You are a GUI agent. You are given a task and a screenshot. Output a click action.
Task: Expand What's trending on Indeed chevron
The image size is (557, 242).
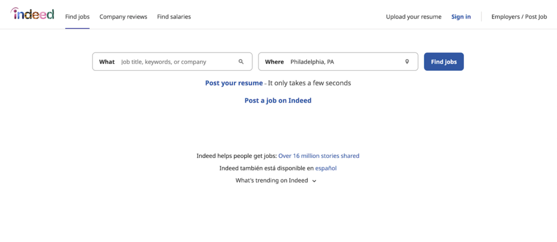314,181
